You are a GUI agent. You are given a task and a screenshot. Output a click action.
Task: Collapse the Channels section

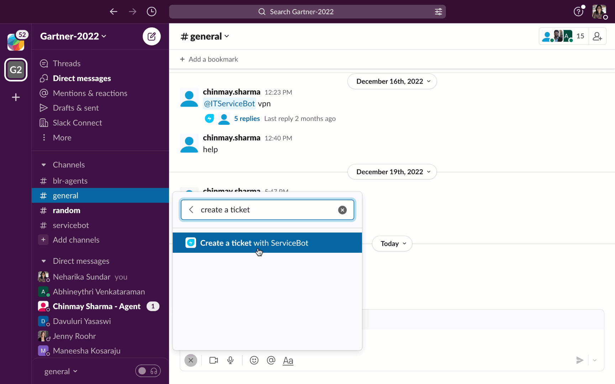pos(44,165)
